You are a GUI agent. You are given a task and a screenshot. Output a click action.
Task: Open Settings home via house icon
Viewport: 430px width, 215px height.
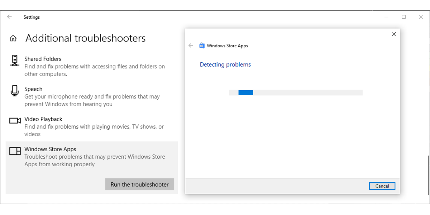[13, 38]
